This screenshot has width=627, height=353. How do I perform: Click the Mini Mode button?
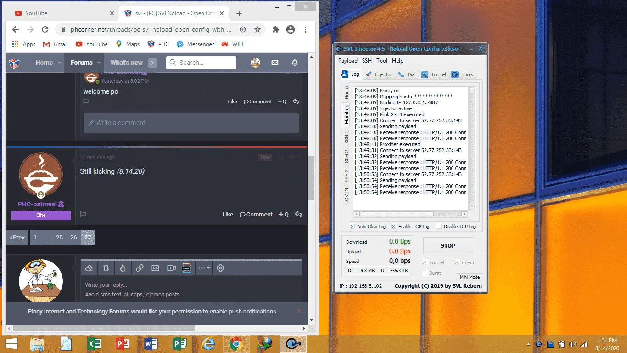[x=470, y=277]
